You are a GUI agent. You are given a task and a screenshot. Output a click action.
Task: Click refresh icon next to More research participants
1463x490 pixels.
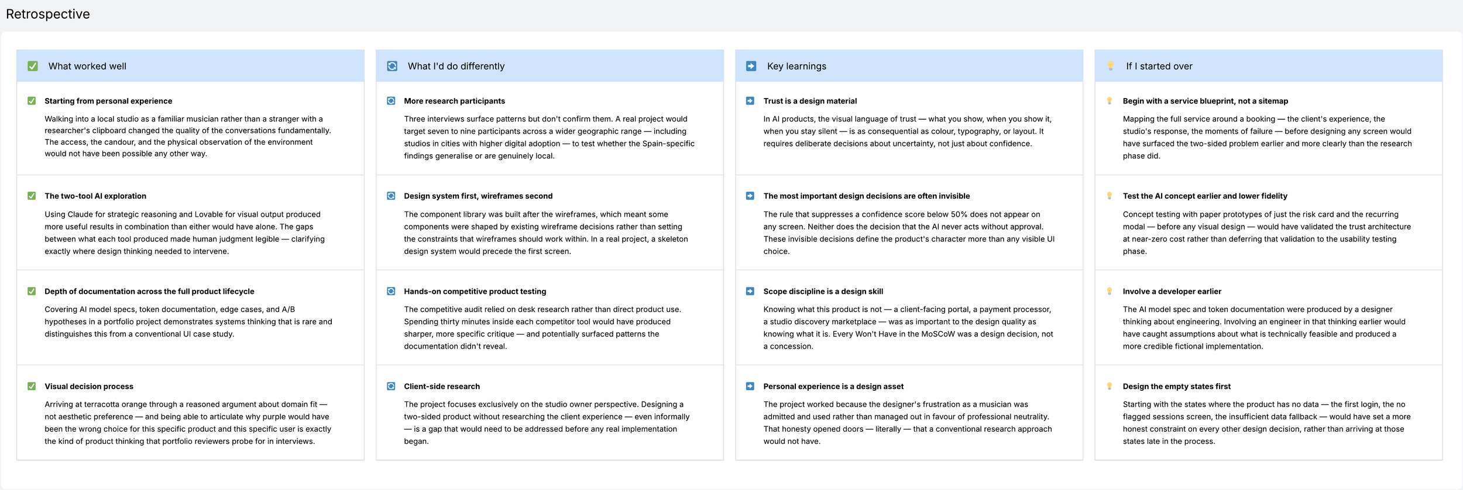(x=391, y=100)
